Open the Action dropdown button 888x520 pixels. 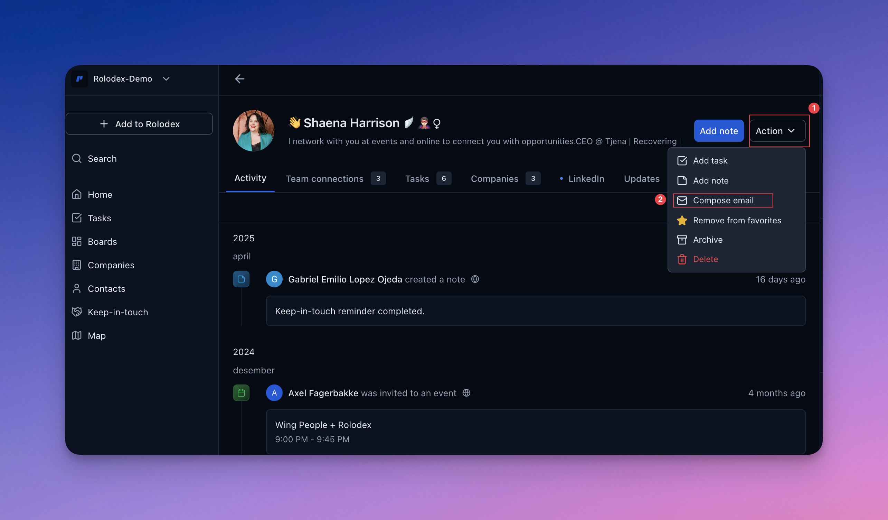tap(777, 131)
